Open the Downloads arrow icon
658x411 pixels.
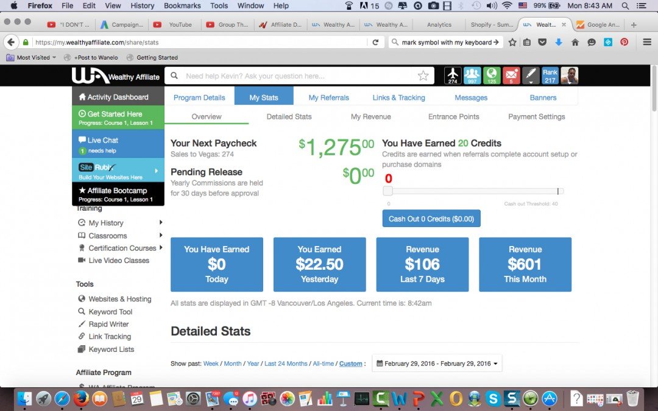coord(559,42)
